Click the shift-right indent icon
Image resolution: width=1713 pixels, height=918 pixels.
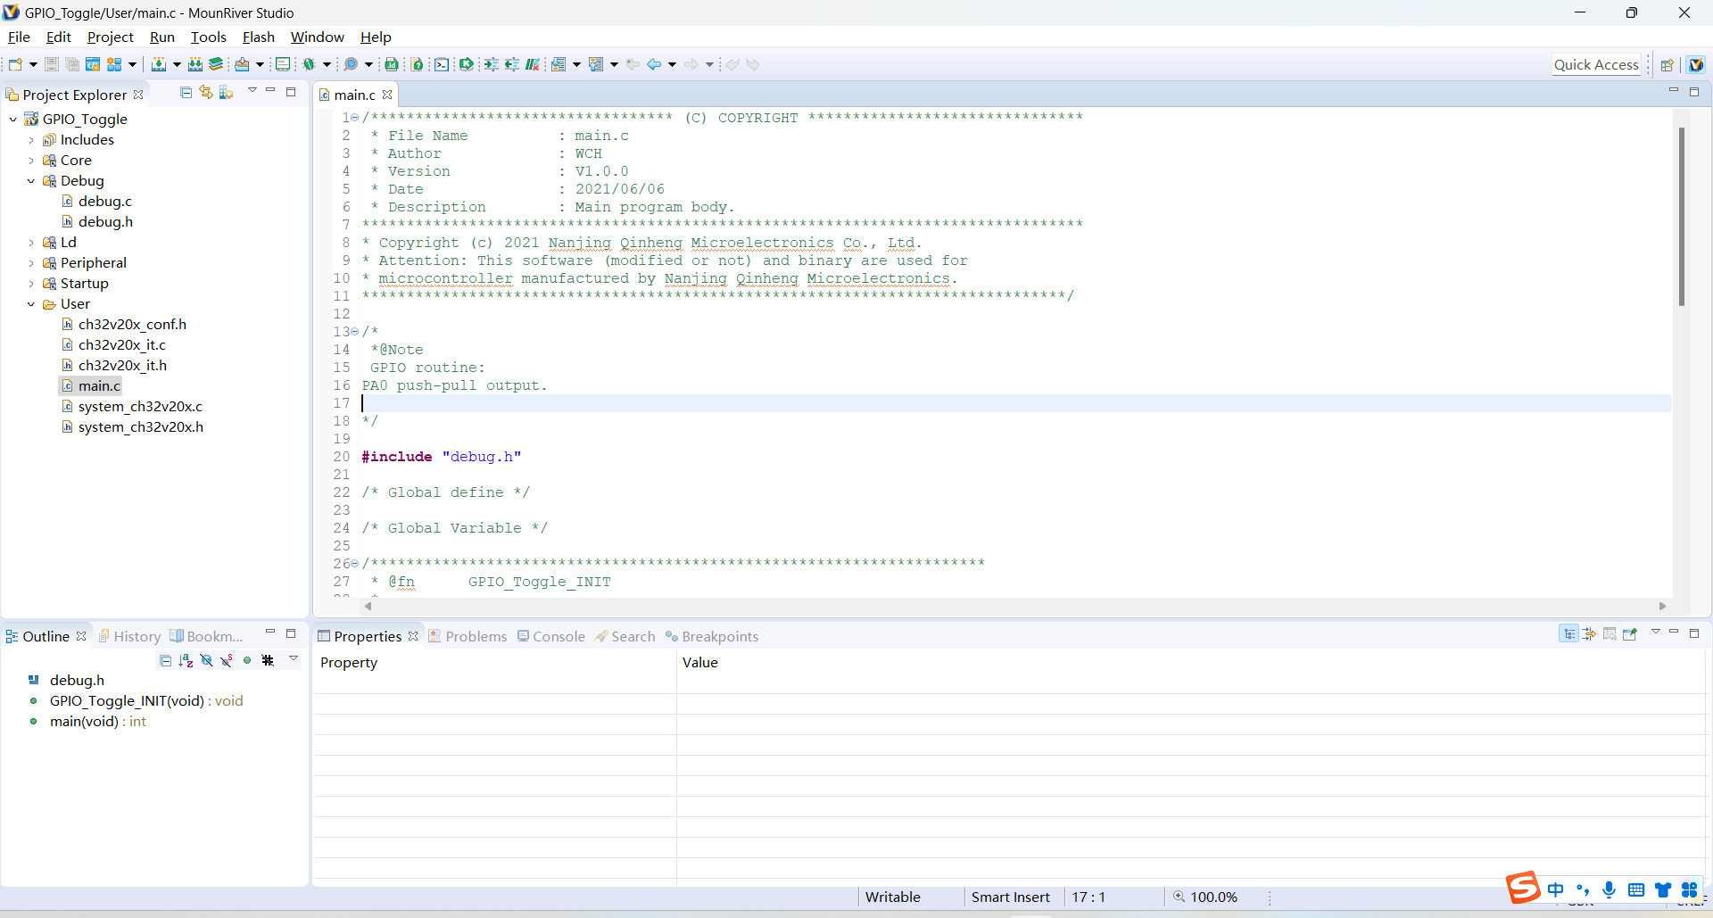tap(491, 64)
